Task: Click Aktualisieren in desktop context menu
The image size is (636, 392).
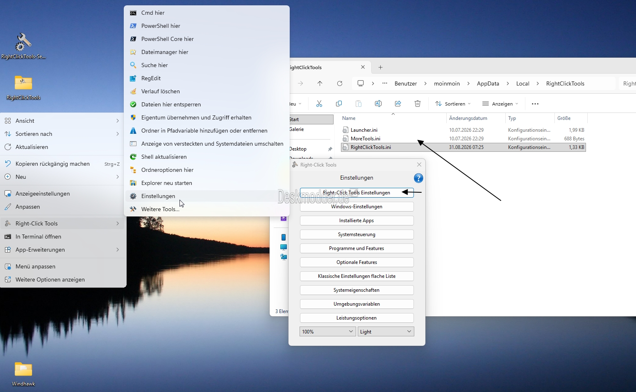Action: (x=63, y=147)
